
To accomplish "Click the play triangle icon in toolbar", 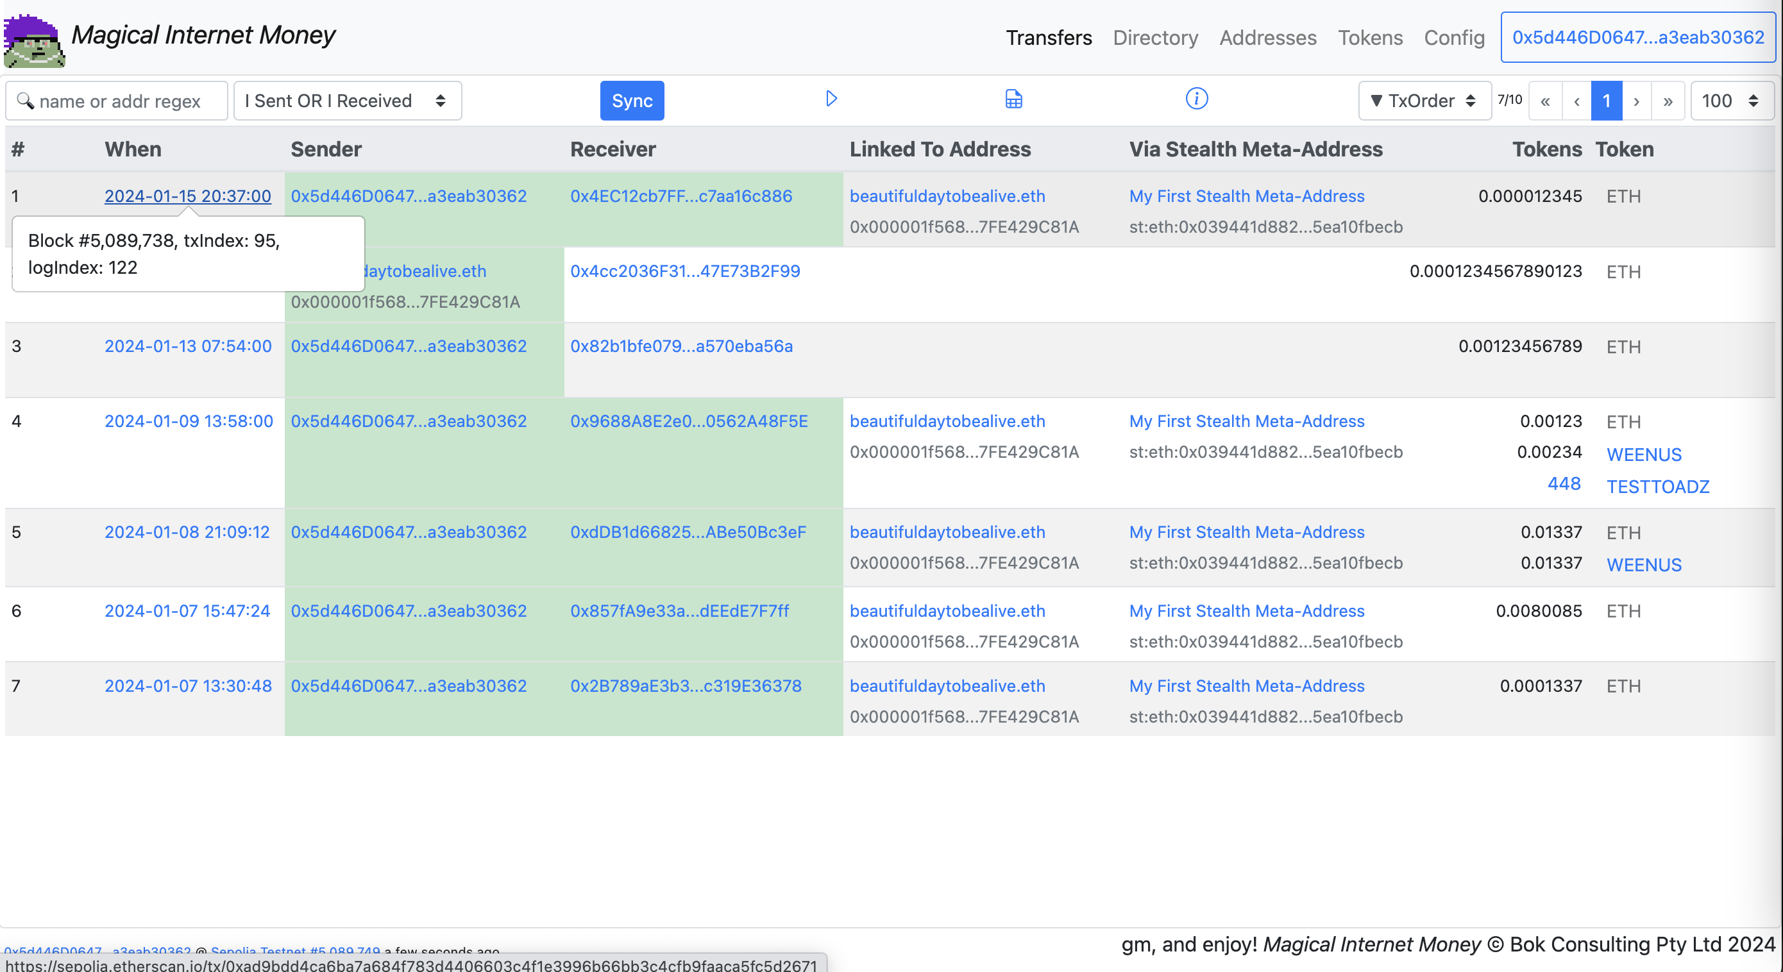I will 831,99.
